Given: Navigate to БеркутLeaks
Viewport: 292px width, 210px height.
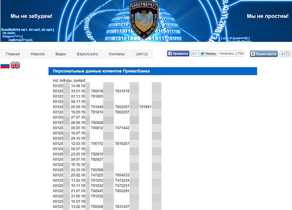Looking at the screenshot, I should (87, 54).
